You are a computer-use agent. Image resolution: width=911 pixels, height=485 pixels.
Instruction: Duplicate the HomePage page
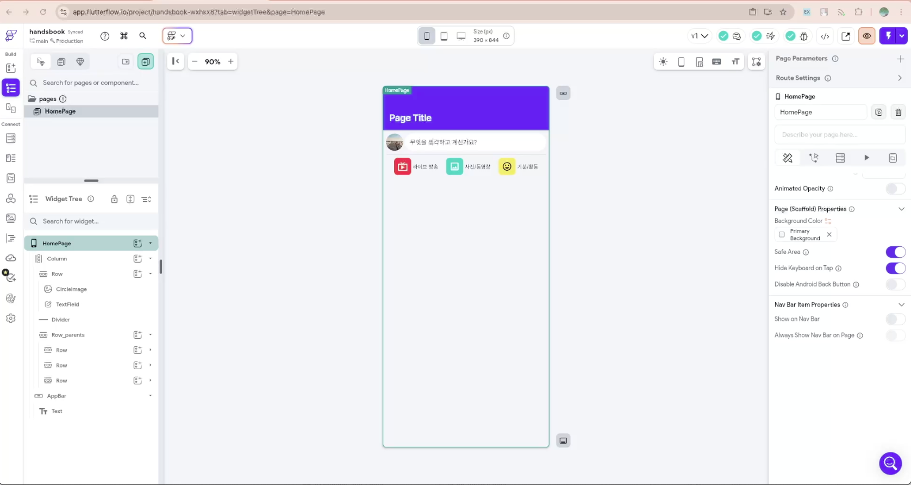click(x=879, y=112)
